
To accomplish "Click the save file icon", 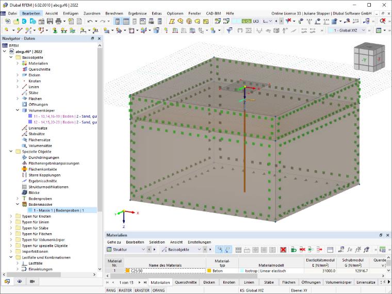I will click(x=50, y=21).
